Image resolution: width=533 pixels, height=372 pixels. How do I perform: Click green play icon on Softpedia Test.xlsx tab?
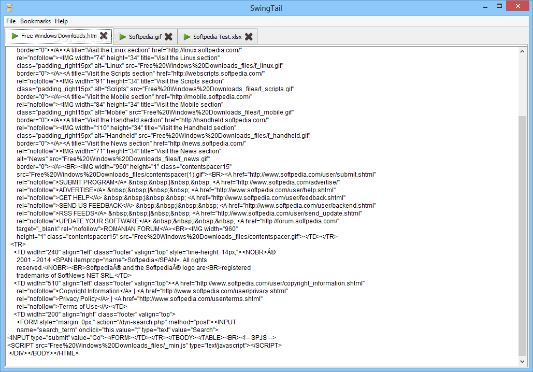tap(187, 37)
